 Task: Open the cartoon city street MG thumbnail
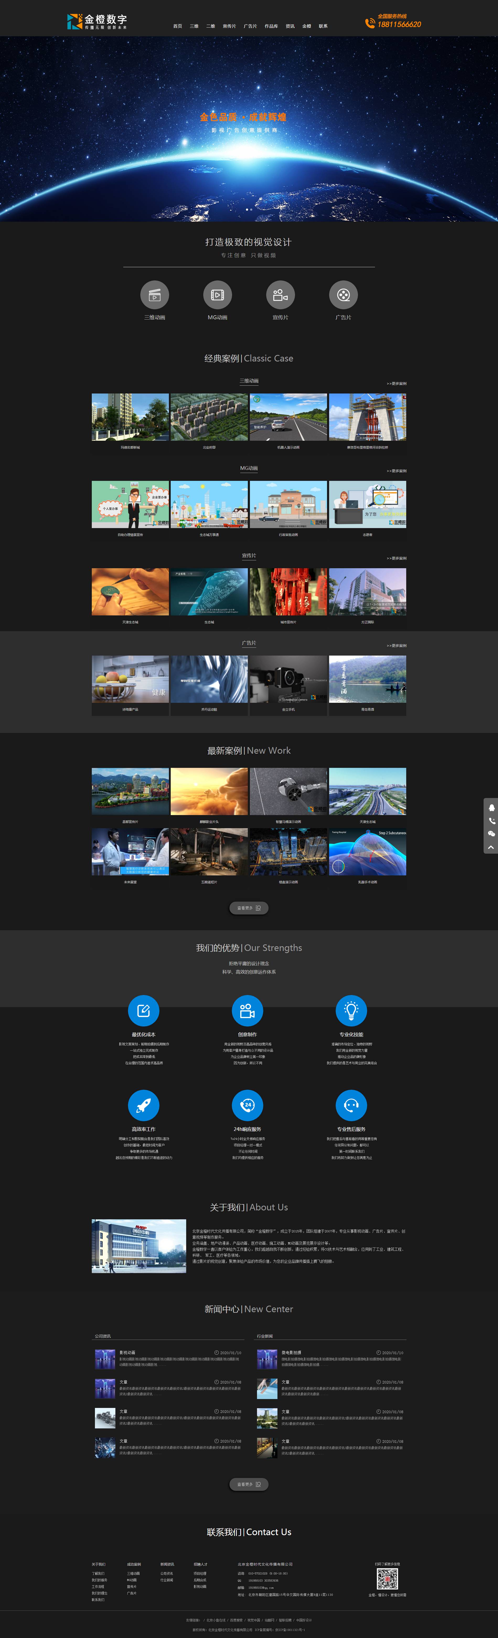pyautogui.click(x=209, y=504)
